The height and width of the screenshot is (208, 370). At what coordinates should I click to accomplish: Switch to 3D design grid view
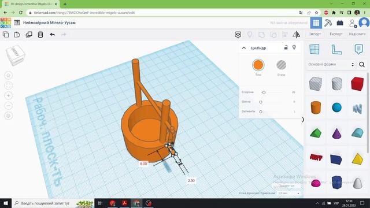point(316,23)
